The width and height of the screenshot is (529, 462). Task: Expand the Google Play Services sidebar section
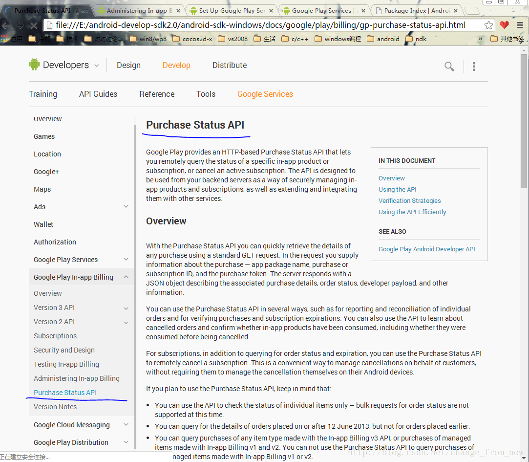pyautogui.click(x=126, y=260)
